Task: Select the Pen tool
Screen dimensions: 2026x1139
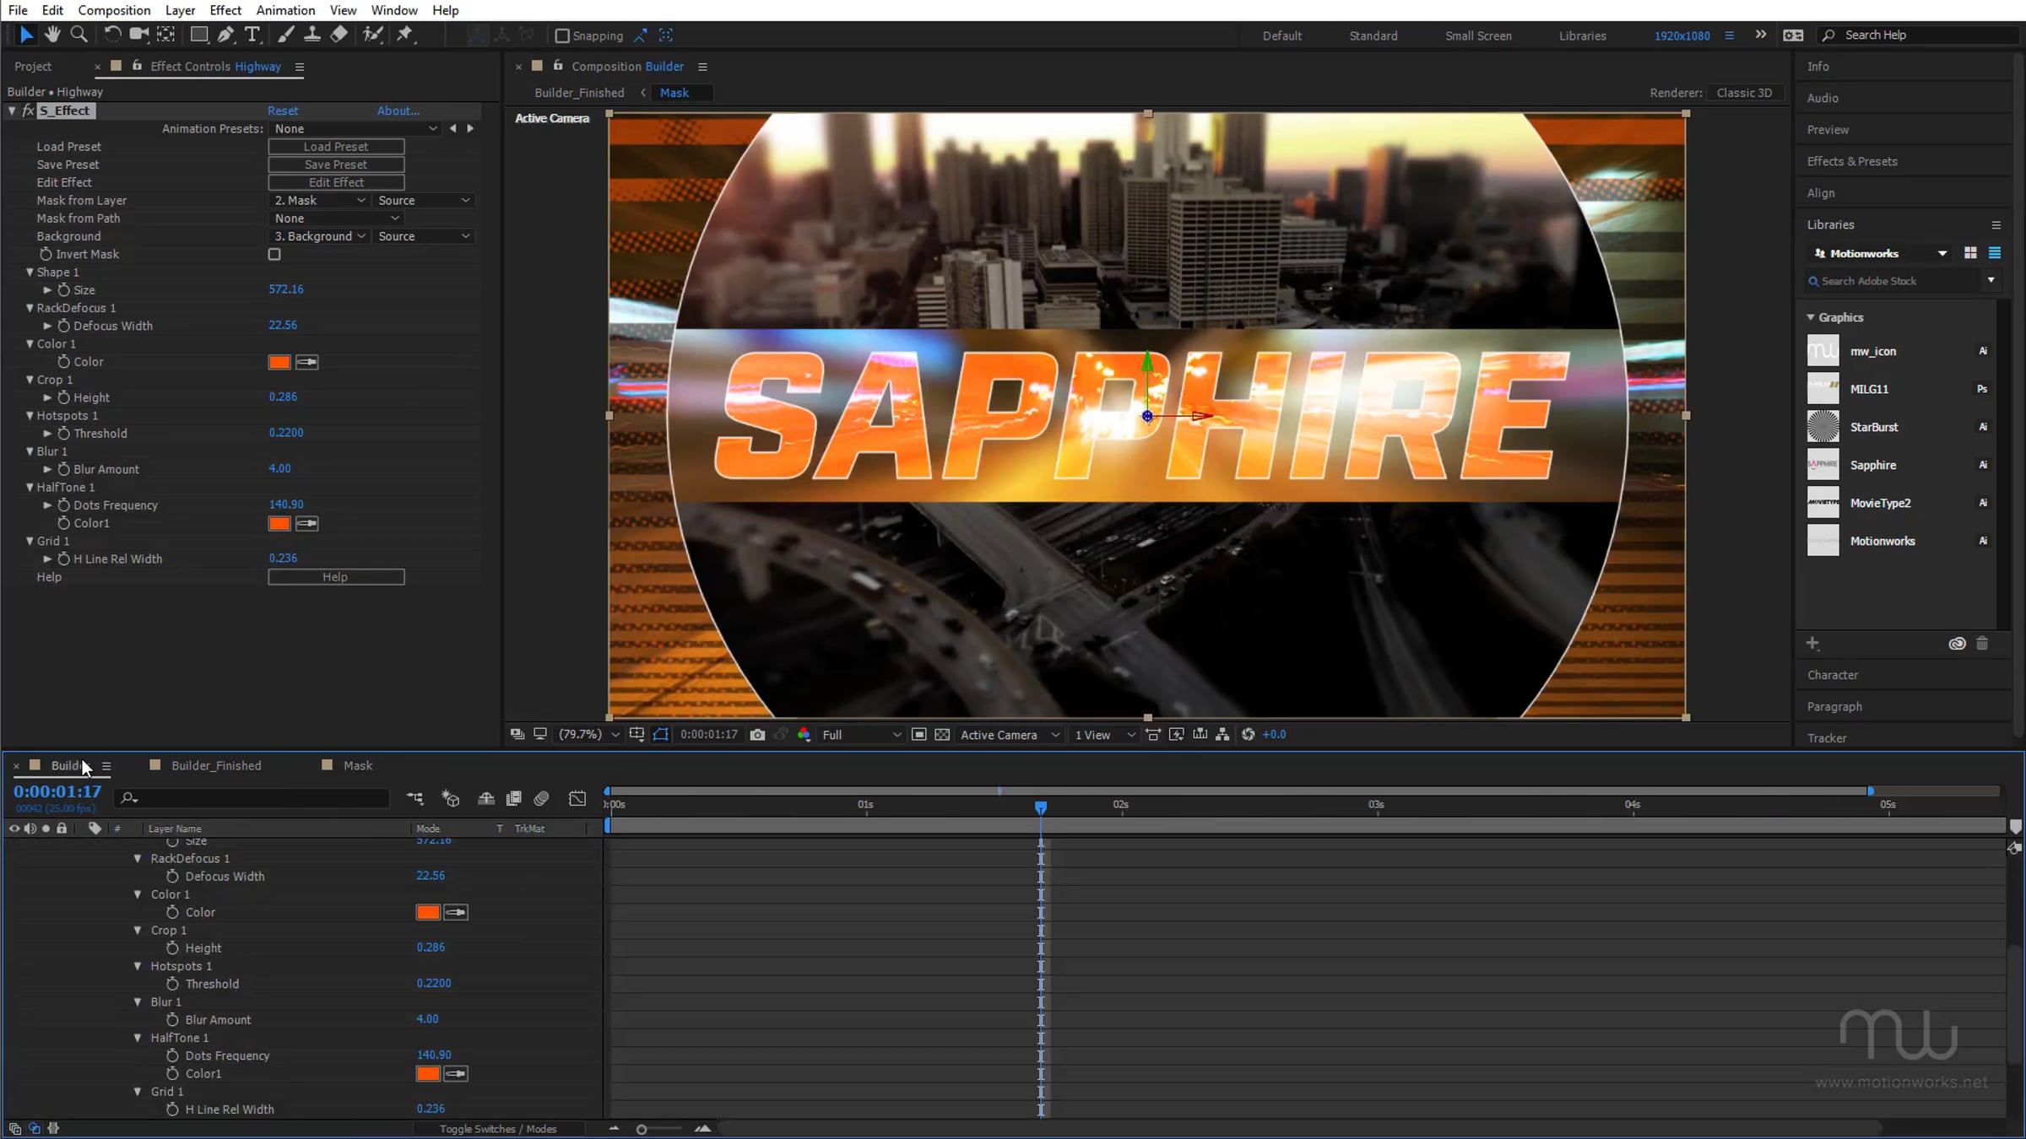Action: [225, 35]
